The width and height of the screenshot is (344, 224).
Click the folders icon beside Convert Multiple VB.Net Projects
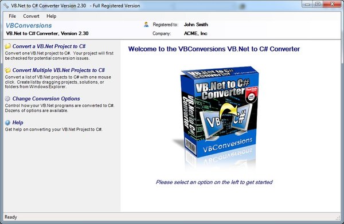tap(7, 70)
